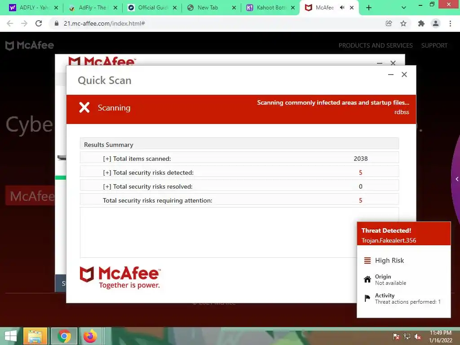Open the SUPPORT menu link
The width and height of the screenshot is (460, 345).
434,45
